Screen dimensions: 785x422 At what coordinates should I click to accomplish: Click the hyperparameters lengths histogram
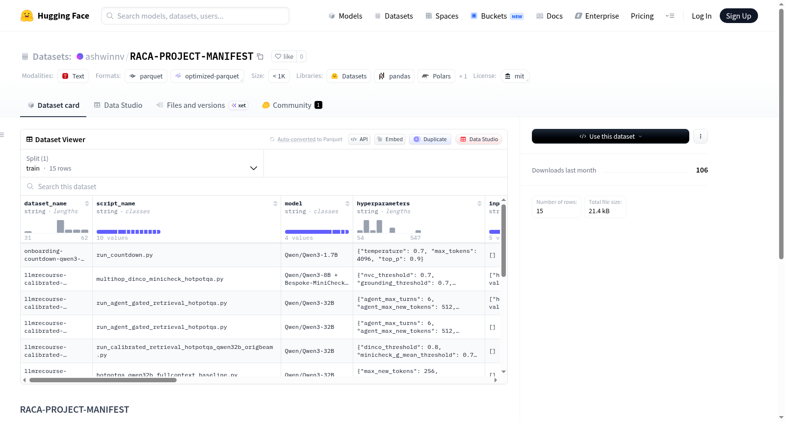(389, 226)
